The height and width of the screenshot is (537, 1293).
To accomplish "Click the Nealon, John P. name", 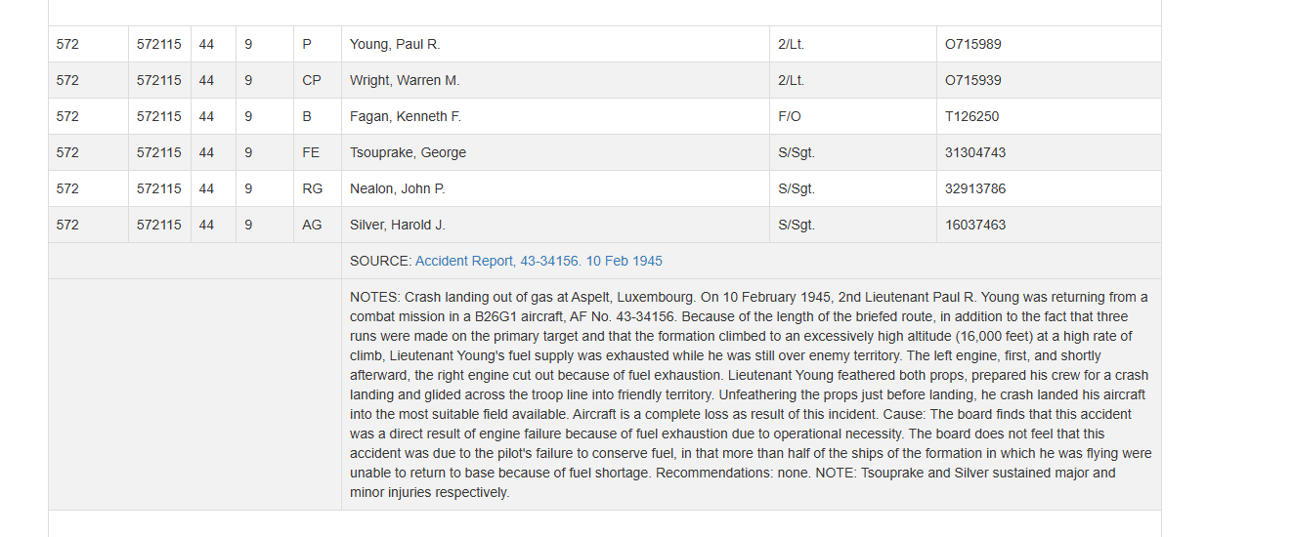I will pos(397,188).
